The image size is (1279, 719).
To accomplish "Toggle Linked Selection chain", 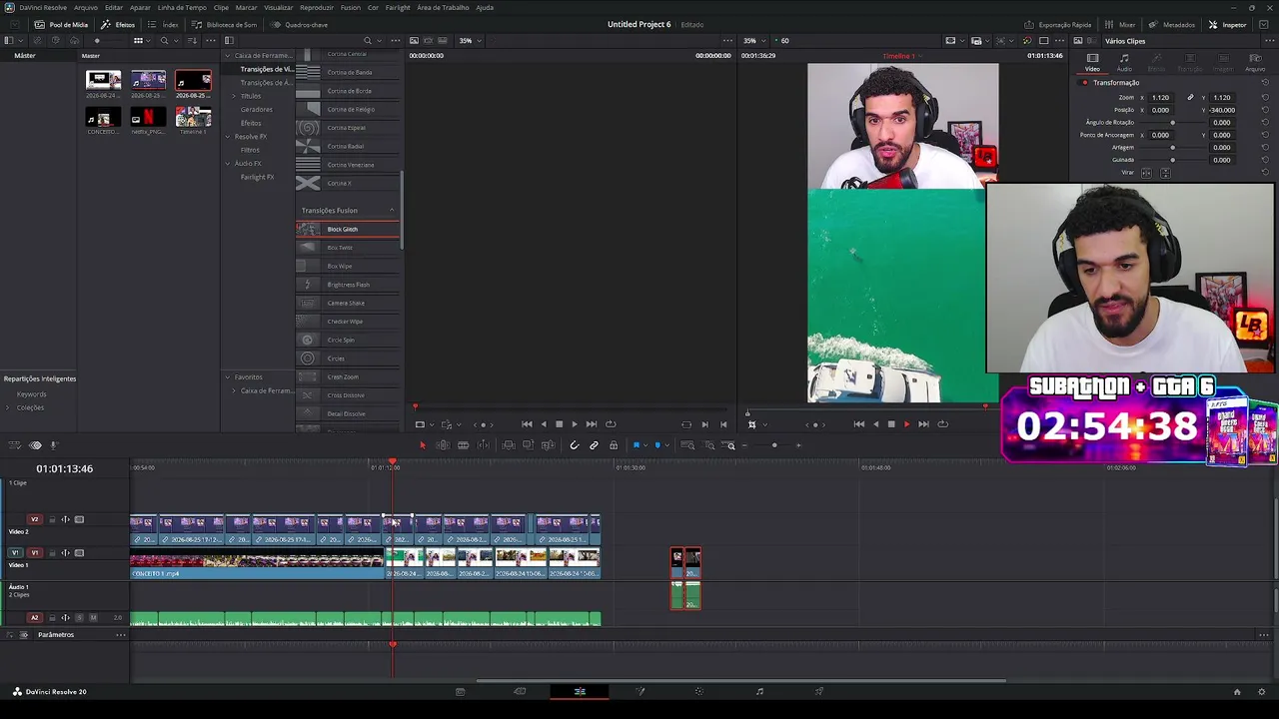I will click(594, 445).
